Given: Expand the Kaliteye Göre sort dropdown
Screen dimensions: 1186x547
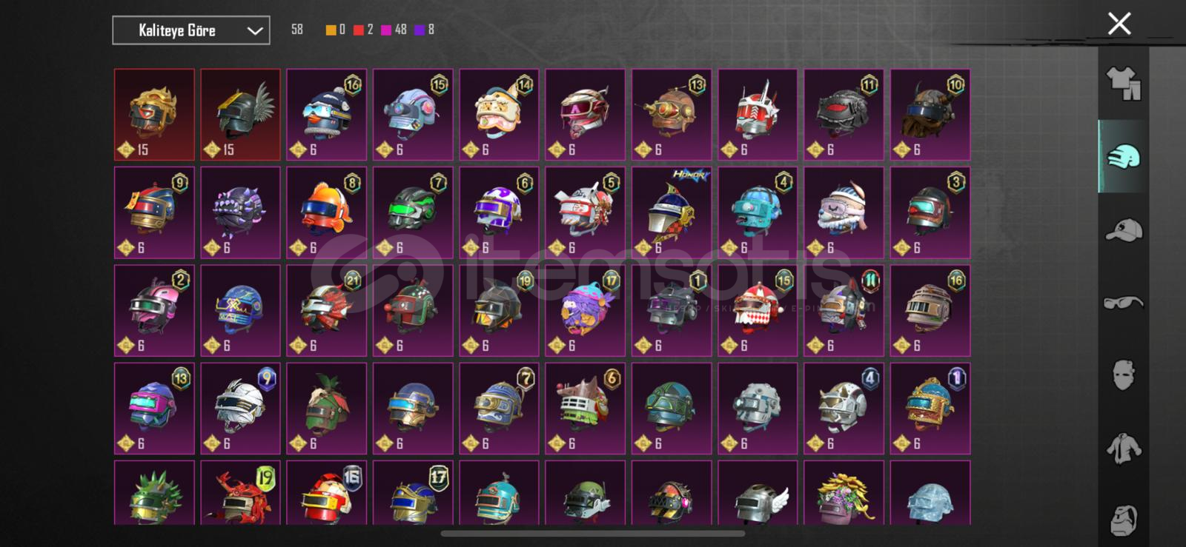Looking at the screenshot, I should tap(191, 30).
